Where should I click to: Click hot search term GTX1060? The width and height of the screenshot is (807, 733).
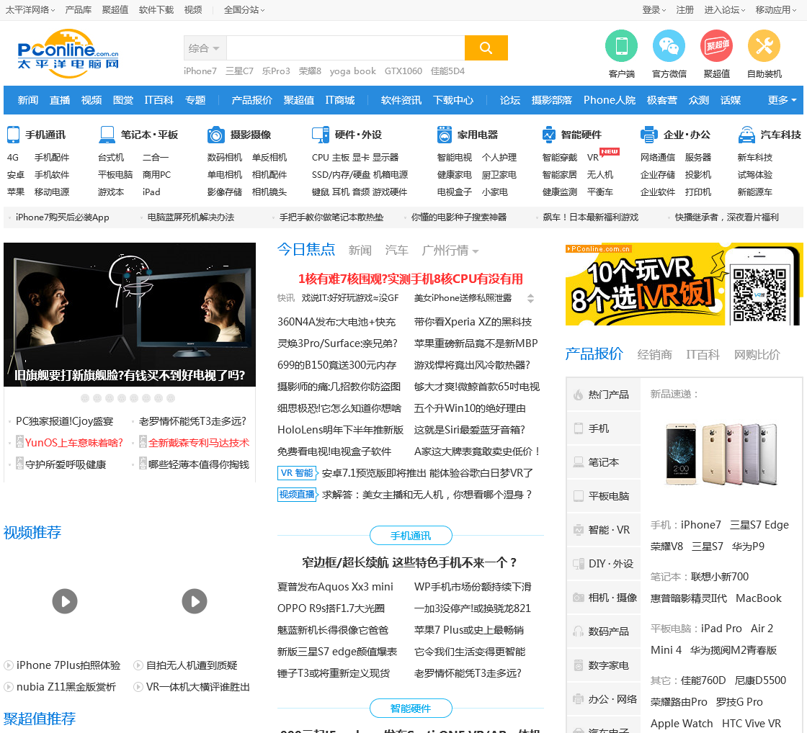click(x=403, y=71)
